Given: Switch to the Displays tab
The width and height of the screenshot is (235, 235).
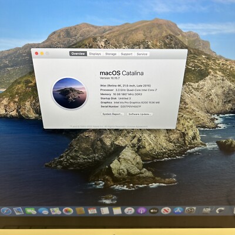Looking at the screenshot, I should pos(95,54).
